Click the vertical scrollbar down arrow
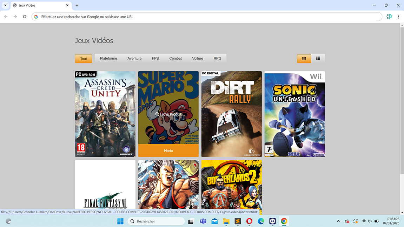This screenshot has height=227, width=404. click(x=401, y=212)
